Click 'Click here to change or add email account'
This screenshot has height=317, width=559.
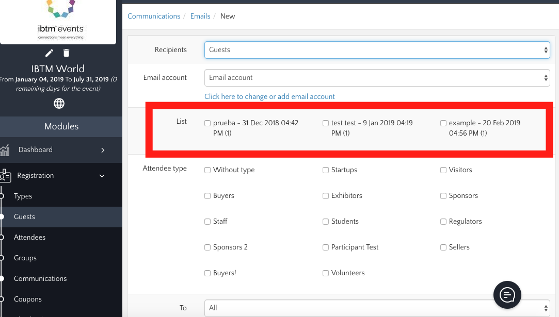(269, 96)
